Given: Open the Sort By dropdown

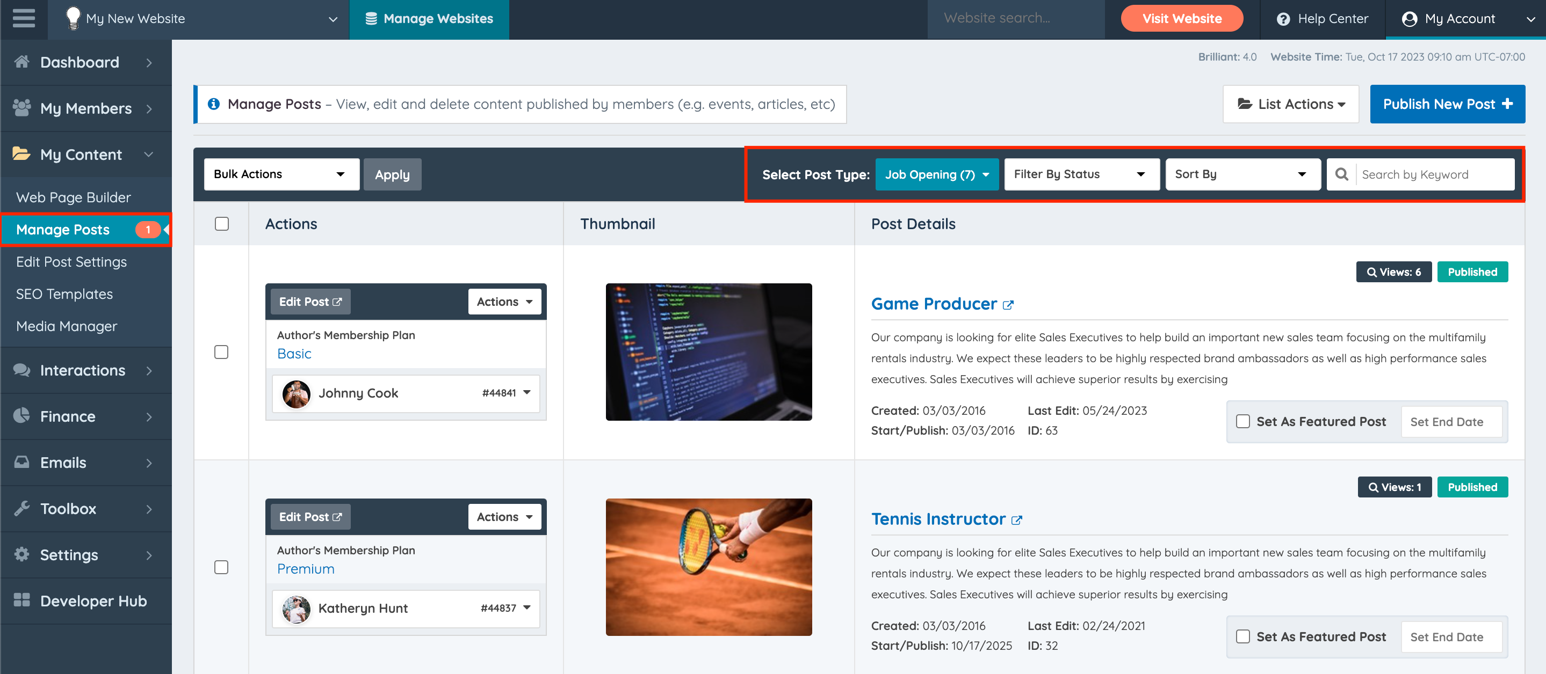Looking at the screenshot, I should pos(1242,174).
